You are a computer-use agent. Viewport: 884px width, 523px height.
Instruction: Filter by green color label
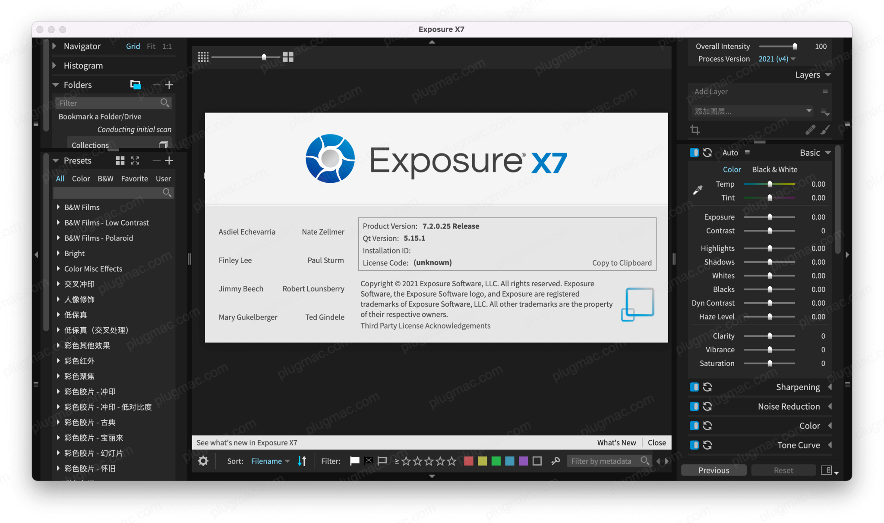496,461
